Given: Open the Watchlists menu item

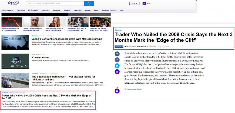Looking at the screenshot, I should pos(21,10).
